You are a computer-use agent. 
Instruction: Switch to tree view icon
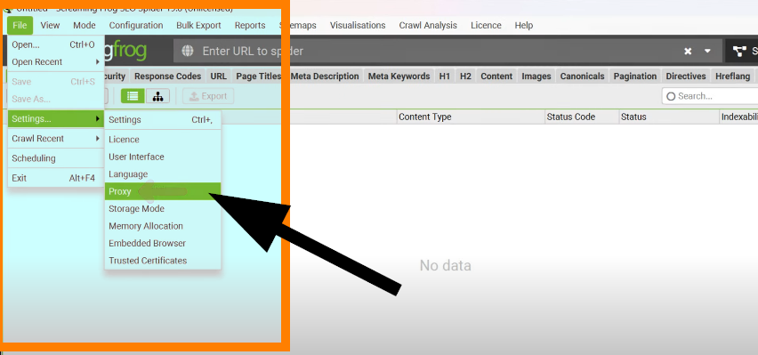tap(158, 96)
